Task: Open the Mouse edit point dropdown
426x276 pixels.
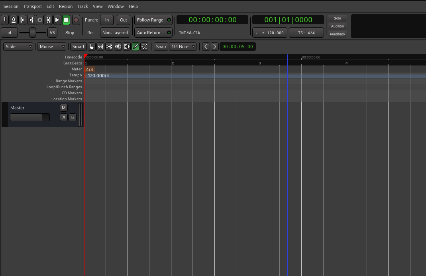Action: 52,47
